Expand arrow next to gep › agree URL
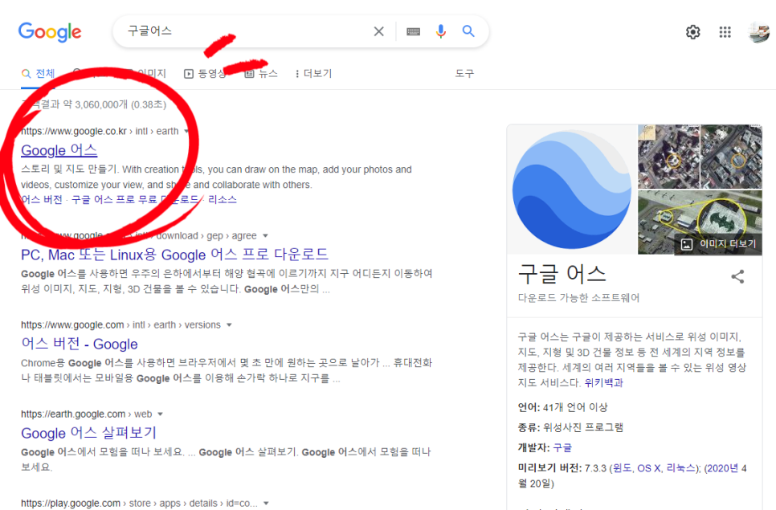776x510 pixels. point(265,236)
